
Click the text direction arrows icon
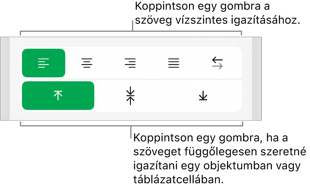(x=217, y=63)
